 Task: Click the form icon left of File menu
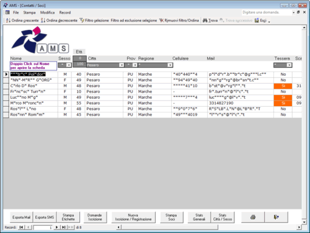[7, 12]
